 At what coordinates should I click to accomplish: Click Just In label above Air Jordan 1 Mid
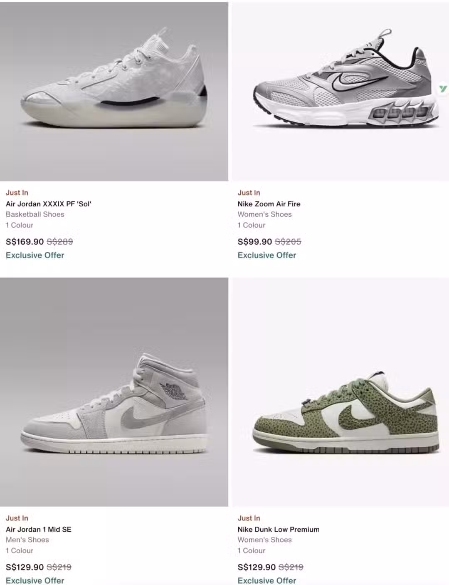17,518
